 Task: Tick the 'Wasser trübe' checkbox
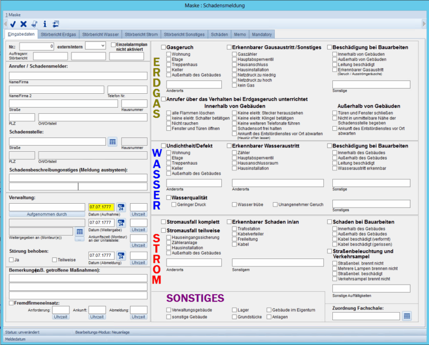[x=234, y=204]
